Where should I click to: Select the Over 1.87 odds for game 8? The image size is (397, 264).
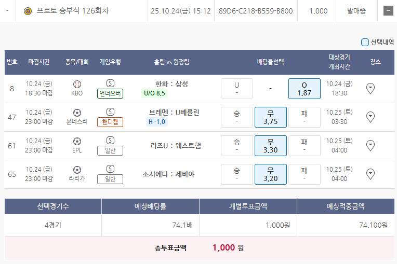click(x=304, y=89)
